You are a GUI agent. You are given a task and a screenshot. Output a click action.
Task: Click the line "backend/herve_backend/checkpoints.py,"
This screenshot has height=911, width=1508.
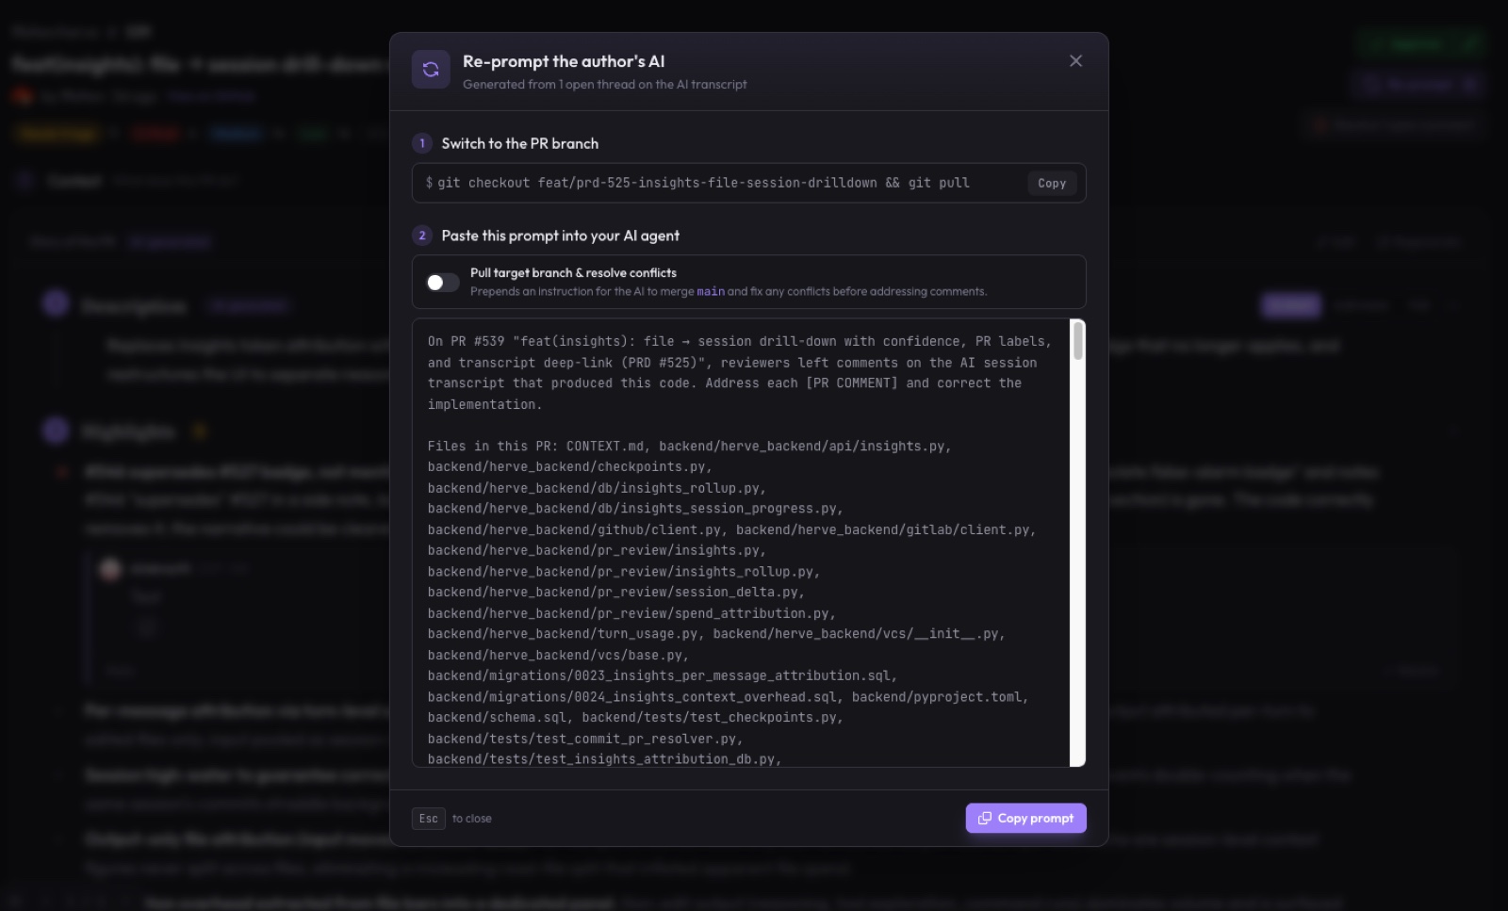[x=569, y=467]
